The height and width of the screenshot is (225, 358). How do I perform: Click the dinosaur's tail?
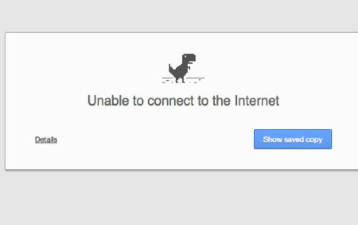point(171,69)
